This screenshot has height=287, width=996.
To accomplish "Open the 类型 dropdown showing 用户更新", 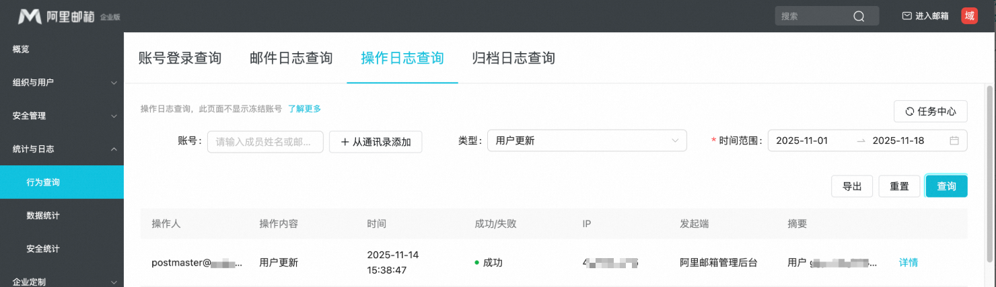I will [x=587, y=140].
